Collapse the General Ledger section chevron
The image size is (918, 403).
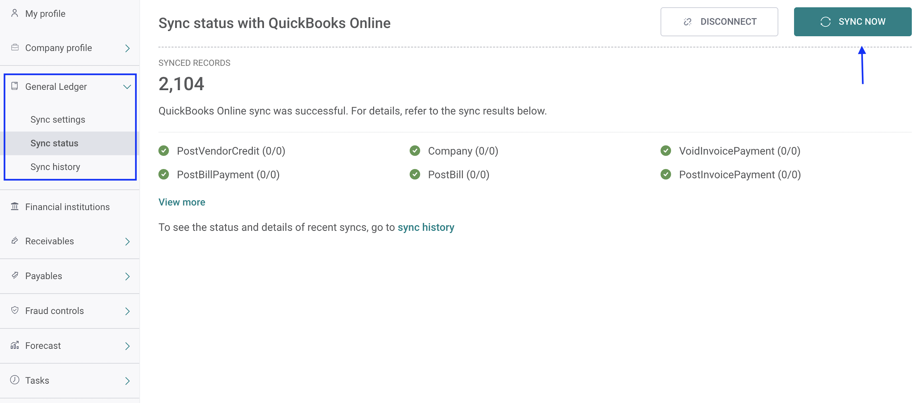(x=127, y=87)
